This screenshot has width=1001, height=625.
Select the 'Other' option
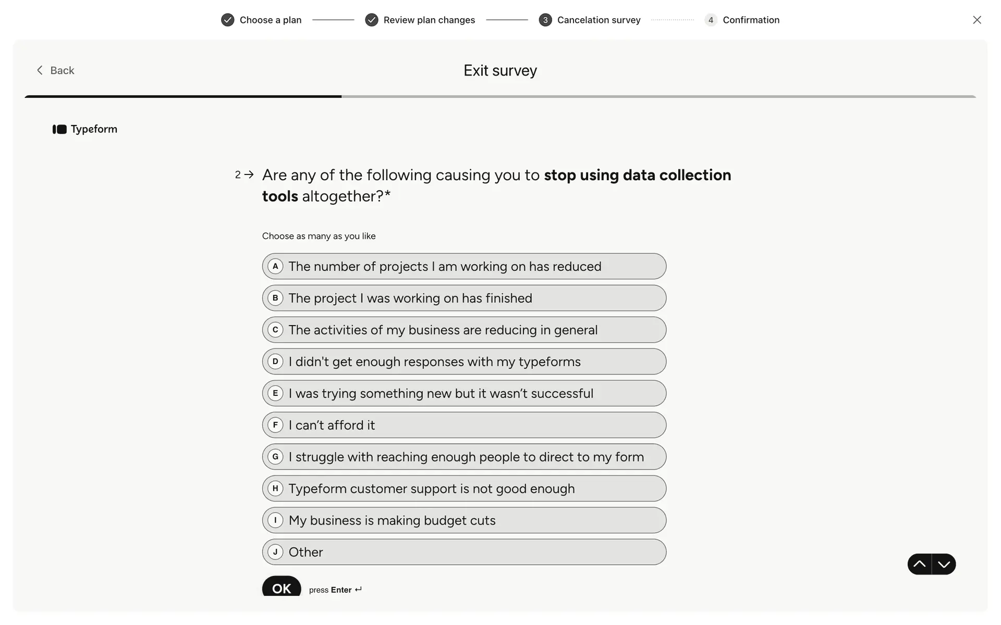coord(463,552)
